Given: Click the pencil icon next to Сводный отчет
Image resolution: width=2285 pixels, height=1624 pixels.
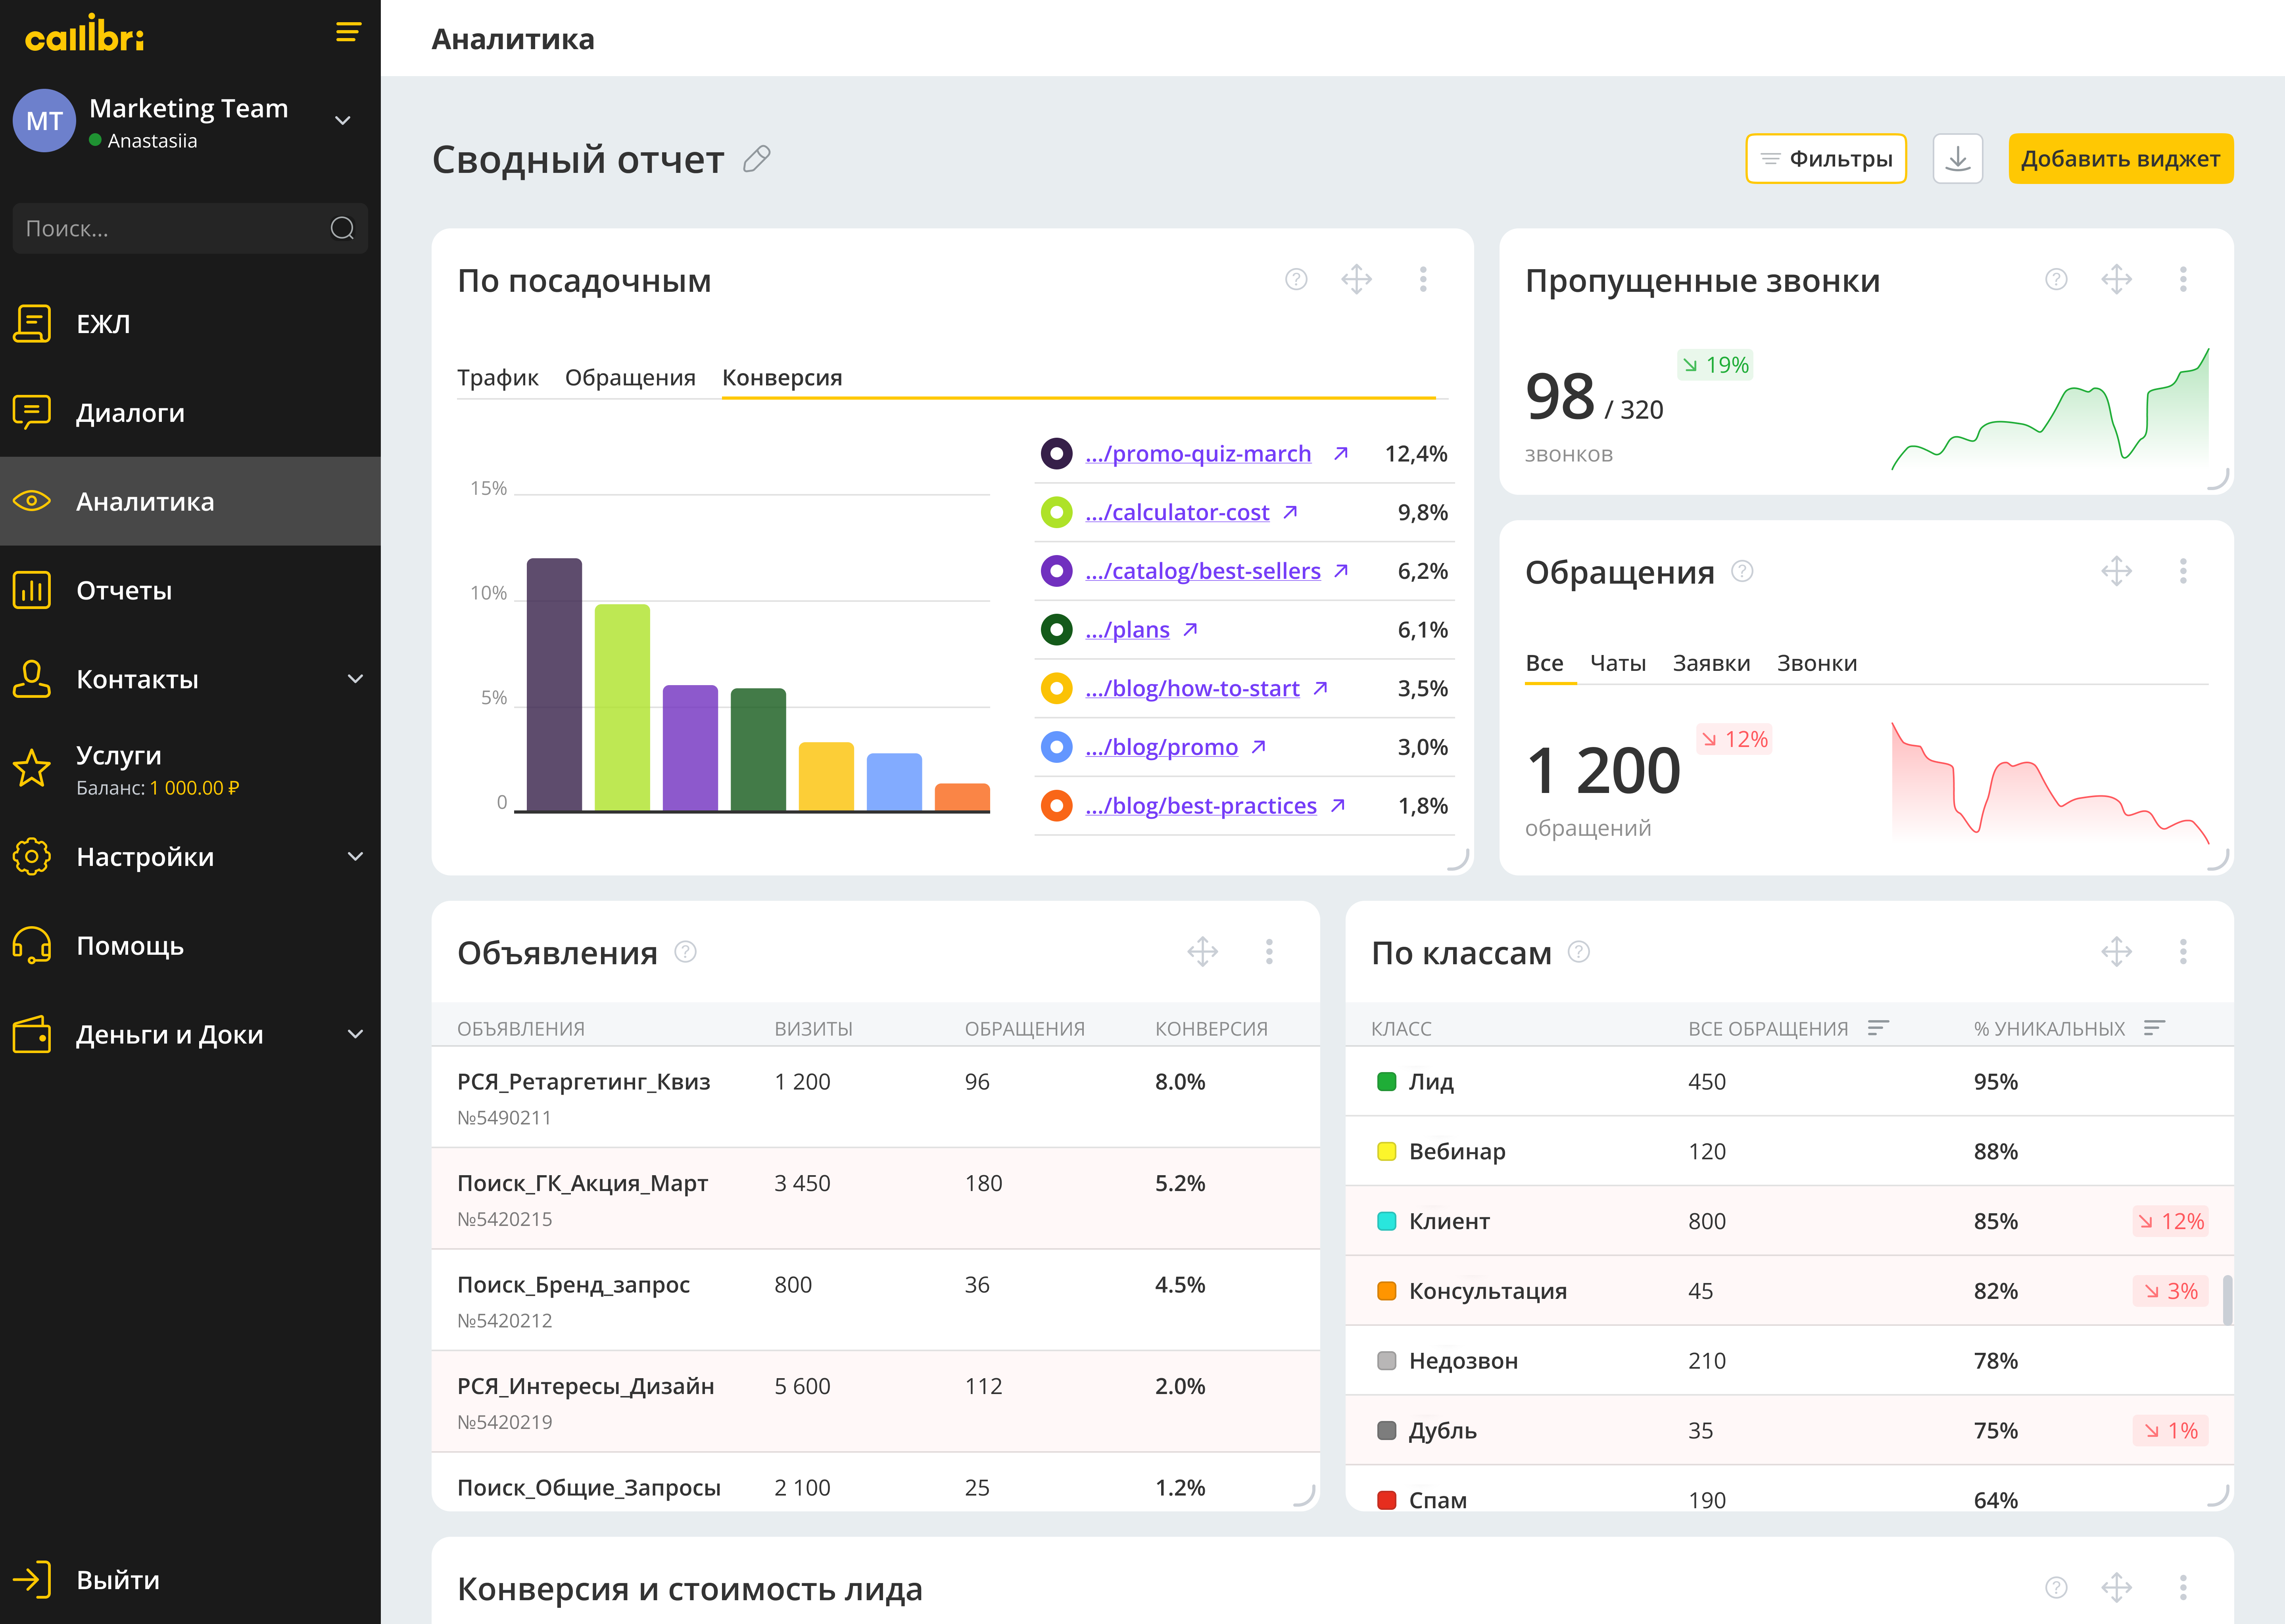Looking at the screenshot, I should coord(757,159).
